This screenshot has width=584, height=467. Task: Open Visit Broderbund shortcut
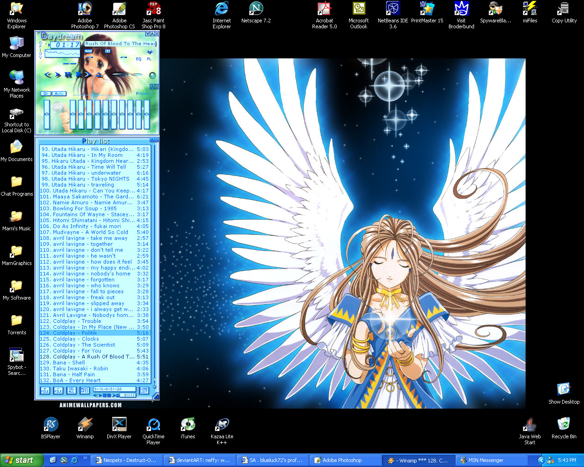tap(461, 15)
